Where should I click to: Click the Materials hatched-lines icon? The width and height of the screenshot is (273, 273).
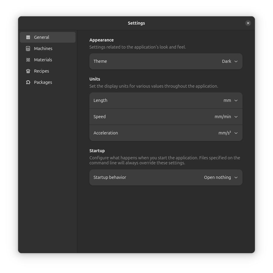click(28, 60)
